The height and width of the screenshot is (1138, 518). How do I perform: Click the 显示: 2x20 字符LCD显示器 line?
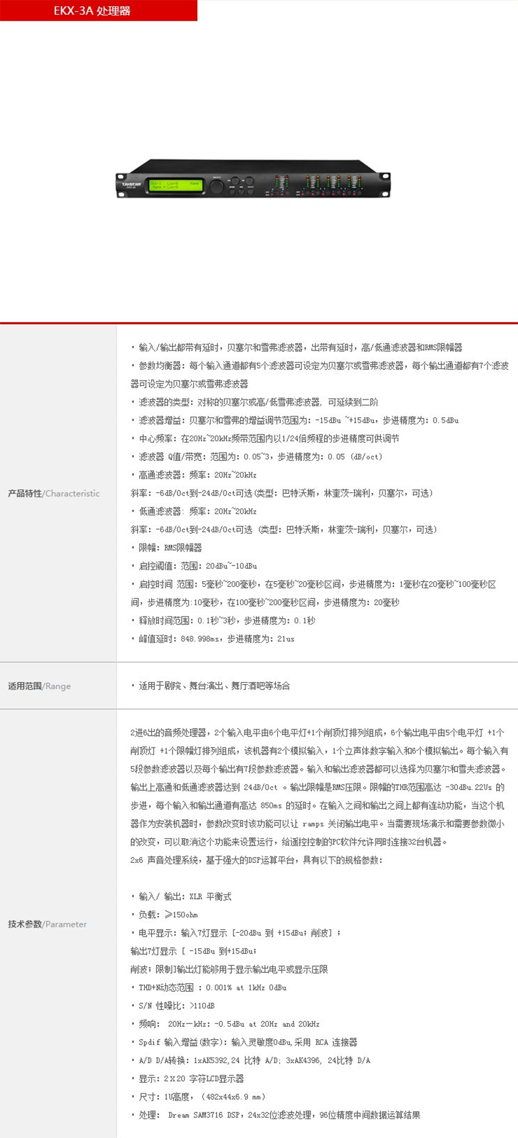point(188,1079)
